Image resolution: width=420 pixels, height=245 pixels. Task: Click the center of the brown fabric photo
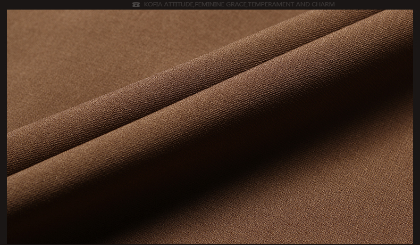pos(210,127)
